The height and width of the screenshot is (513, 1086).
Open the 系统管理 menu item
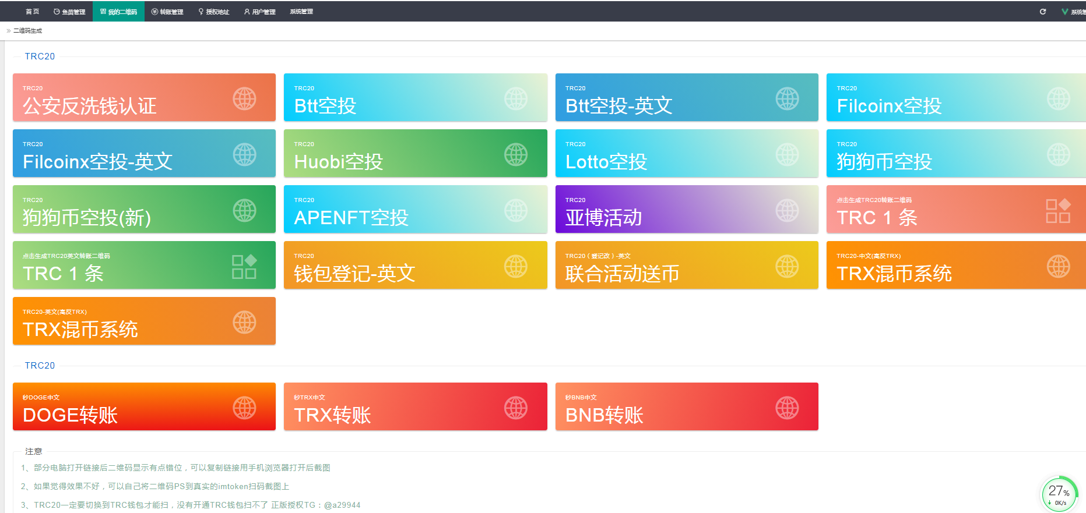point(301,12)
